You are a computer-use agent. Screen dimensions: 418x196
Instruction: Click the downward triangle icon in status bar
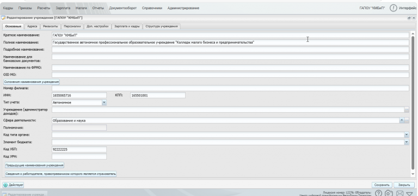[409, 194]
